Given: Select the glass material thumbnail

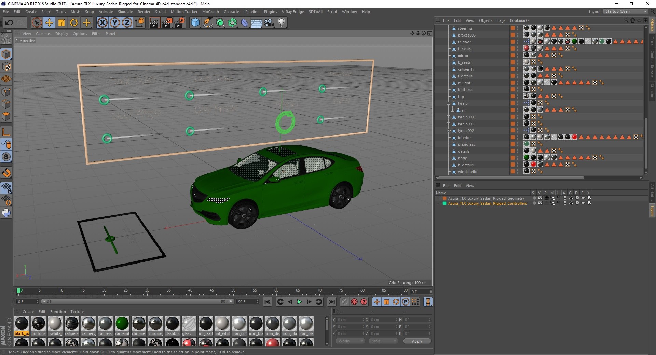Looking at the screenshot, I should 189,326.
